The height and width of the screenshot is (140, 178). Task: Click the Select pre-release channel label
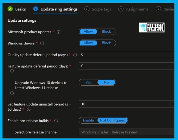click(36, 132)
